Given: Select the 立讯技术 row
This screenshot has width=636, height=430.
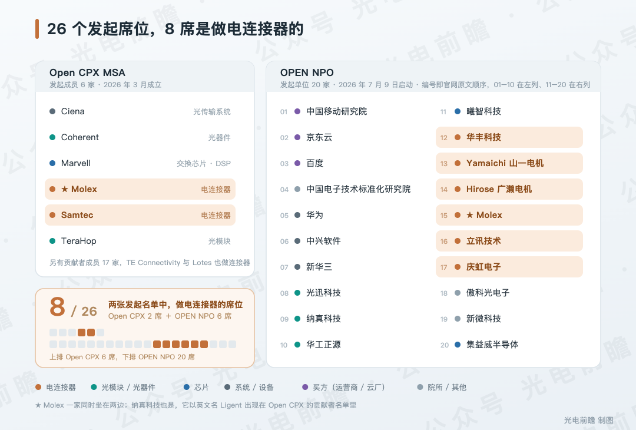Looking at the screenshot, I should (509, 241).
